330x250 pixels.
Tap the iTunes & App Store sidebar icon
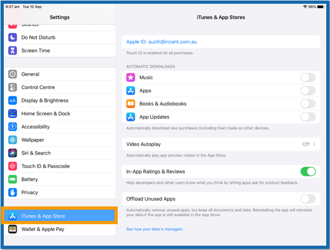tap(12, 216)
